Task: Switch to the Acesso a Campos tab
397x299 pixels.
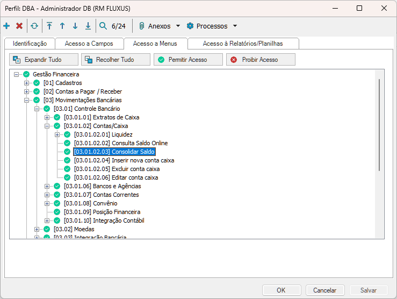Action: pyautogui.click(x=89, y=44)
